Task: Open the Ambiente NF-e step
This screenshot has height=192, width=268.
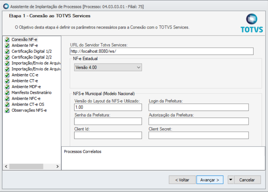Action: (25, 45)
